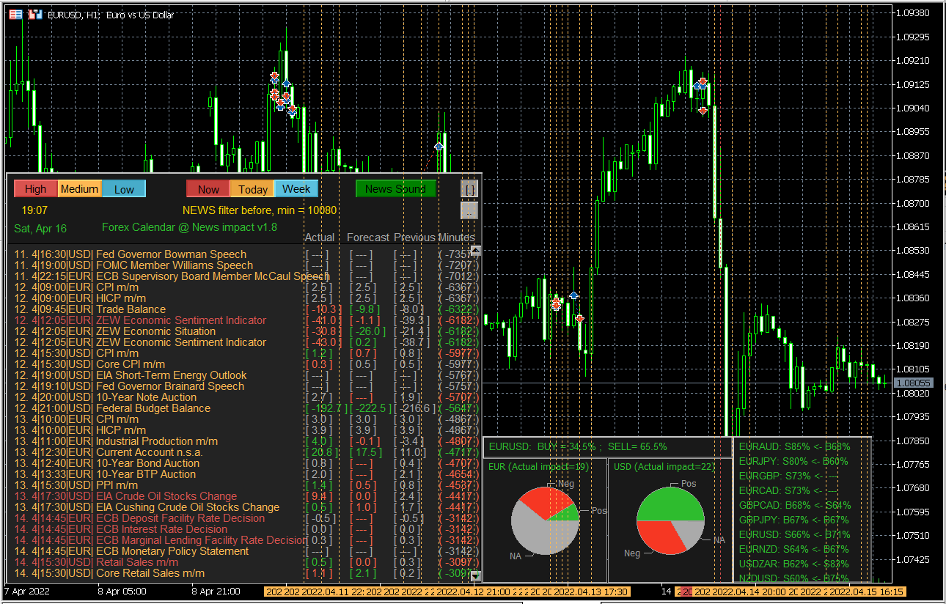Switch to the Now time filter
The image size is (946, 604).
click(208, 189)
